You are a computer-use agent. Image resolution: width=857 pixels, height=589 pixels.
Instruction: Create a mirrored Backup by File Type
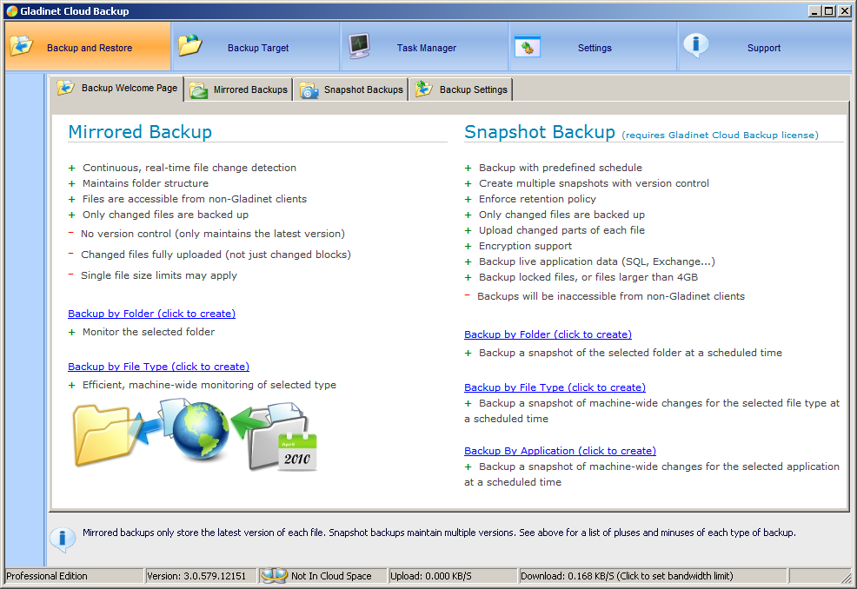158,367
